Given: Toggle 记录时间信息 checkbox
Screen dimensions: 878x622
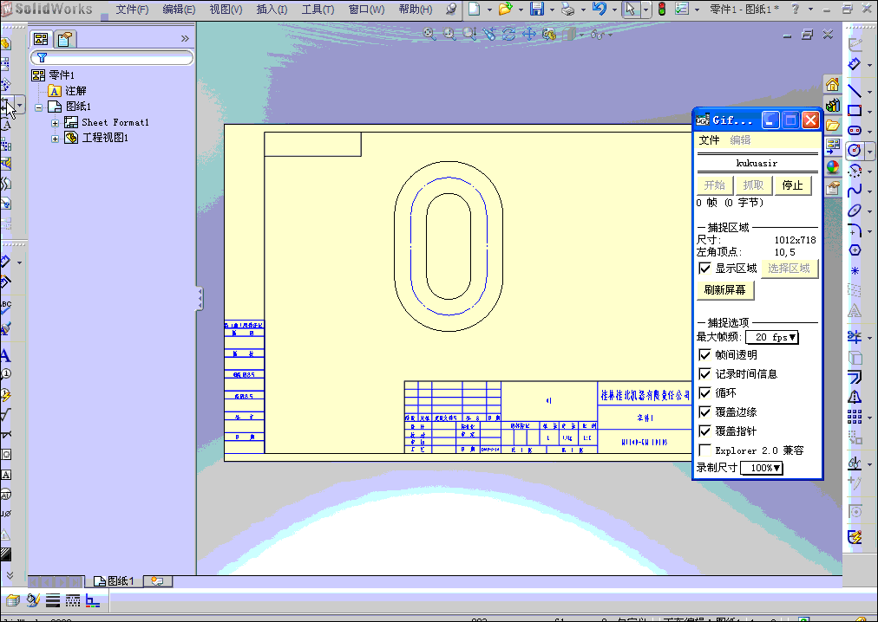Looking at the screenshot, I should (705, 374).
